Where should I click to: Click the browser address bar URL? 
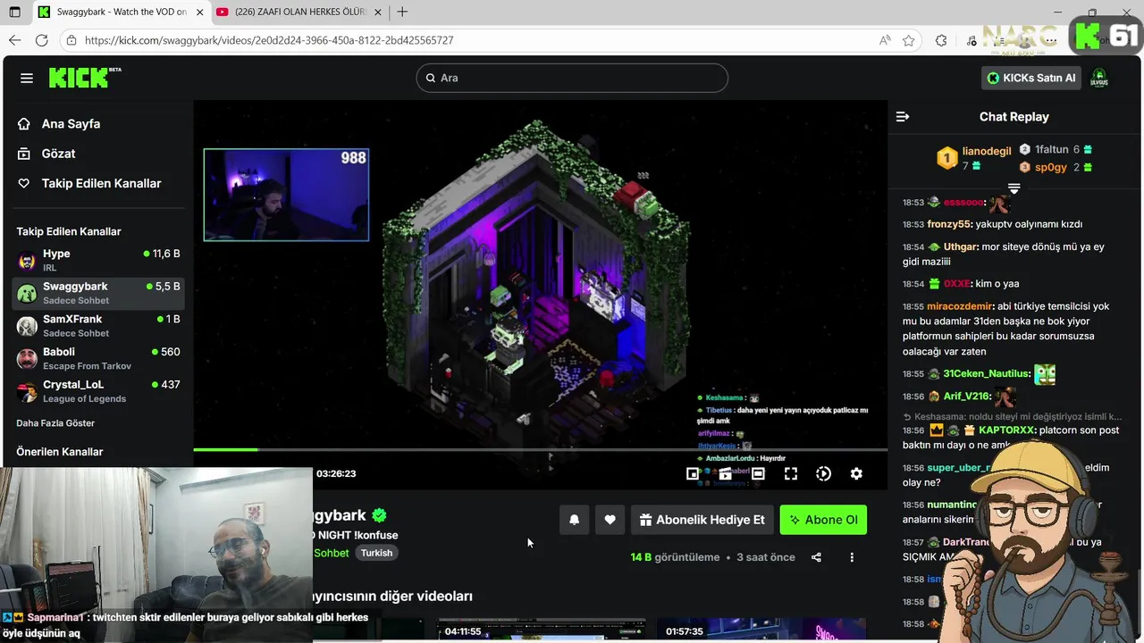pyautogui.click(x=269, y=40)
